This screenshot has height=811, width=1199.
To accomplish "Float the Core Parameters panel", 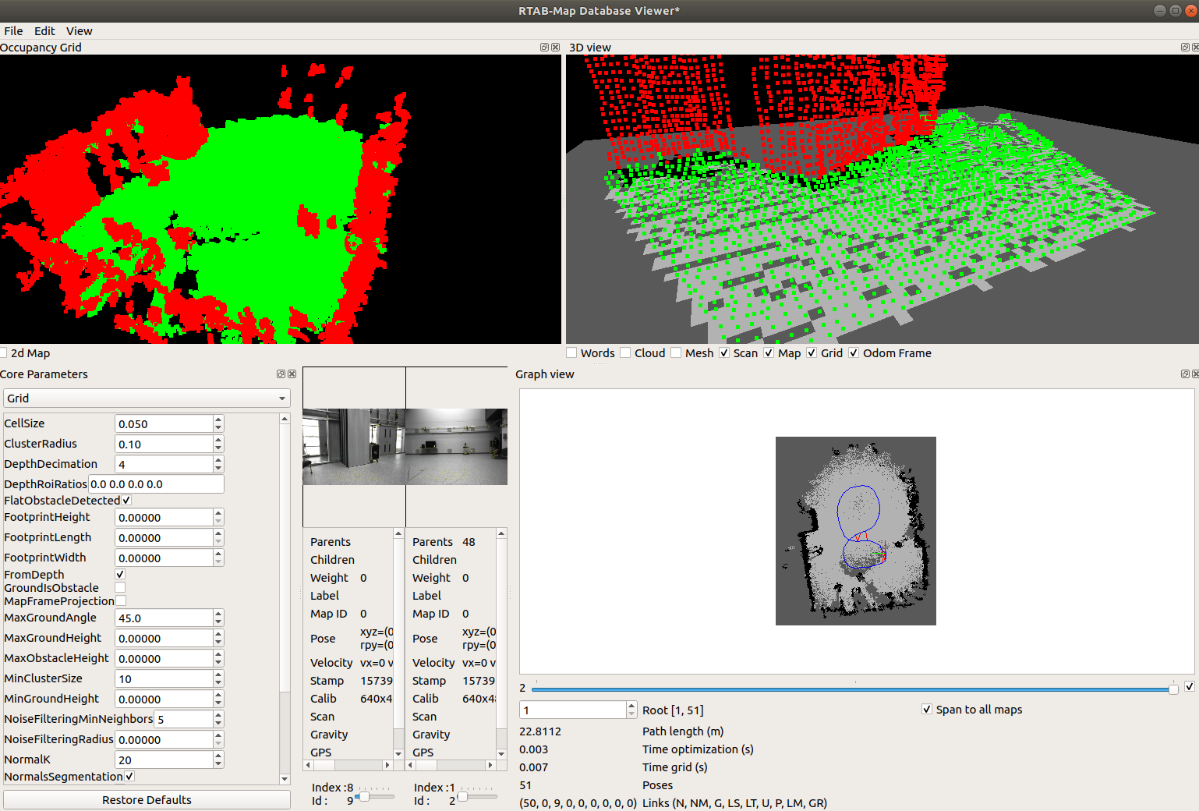I will coord(281,374).
